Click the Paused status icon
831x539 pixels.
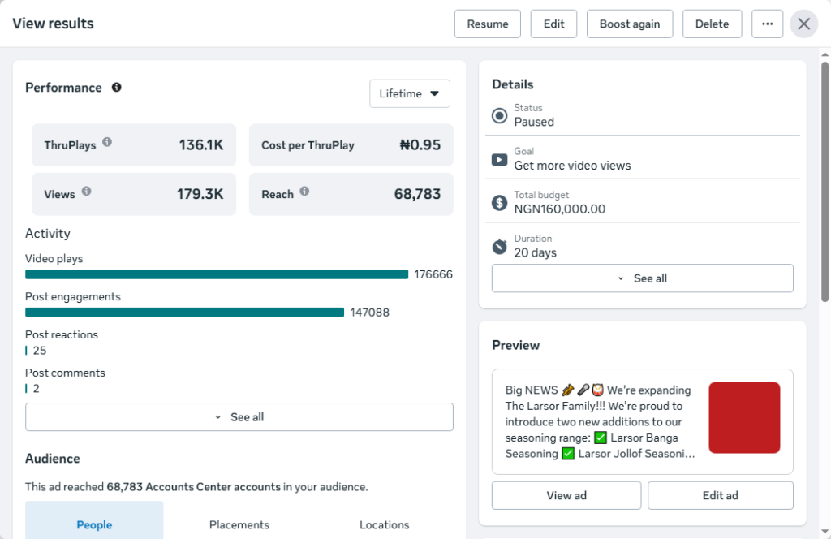point(499,115)
